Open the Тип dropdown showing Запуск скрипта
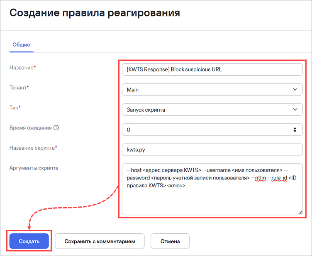The image size is (312, 256). click(212, 110)
